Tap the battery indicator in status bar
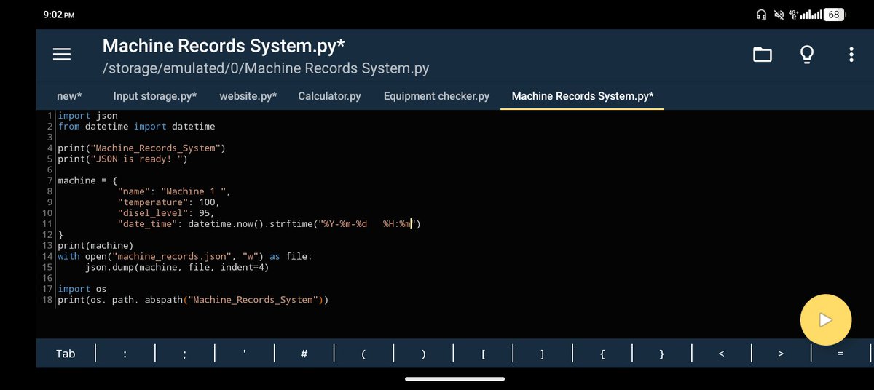874x390 pixels. coord(834,15)
